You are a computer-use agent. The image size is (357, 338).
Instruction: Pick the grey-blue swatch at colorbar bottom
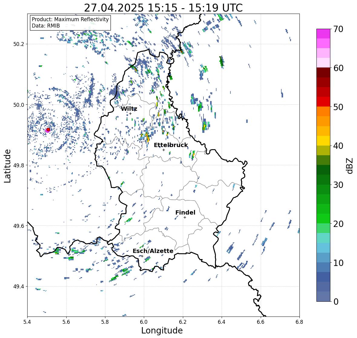pyautogui.click(x=323, y=296)
